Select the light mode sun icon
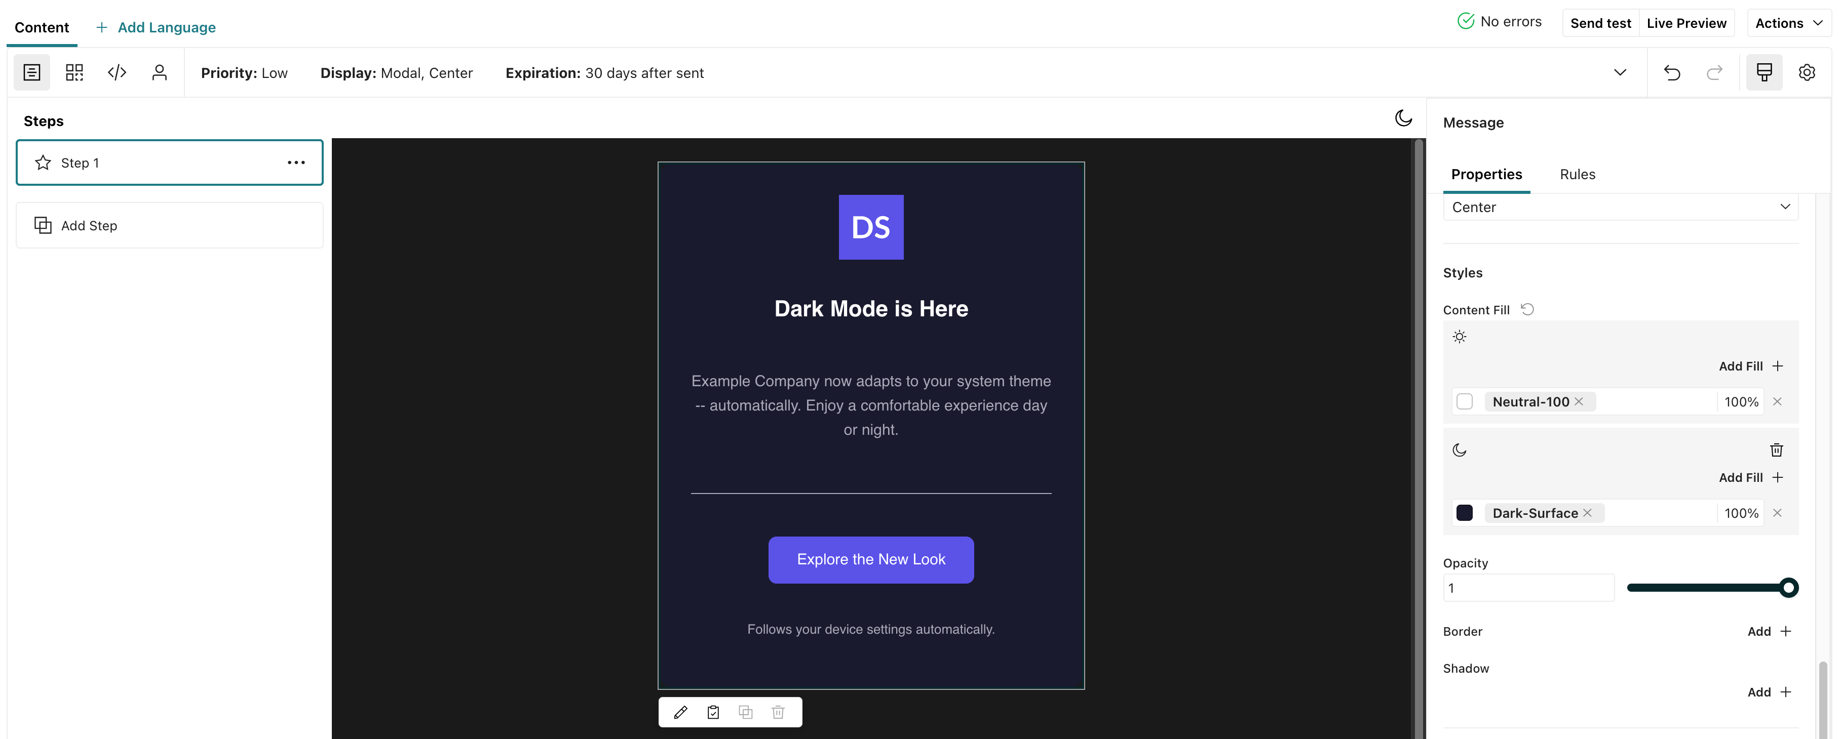Viewport: 1839px width, 739px height. coord(1459,337)
